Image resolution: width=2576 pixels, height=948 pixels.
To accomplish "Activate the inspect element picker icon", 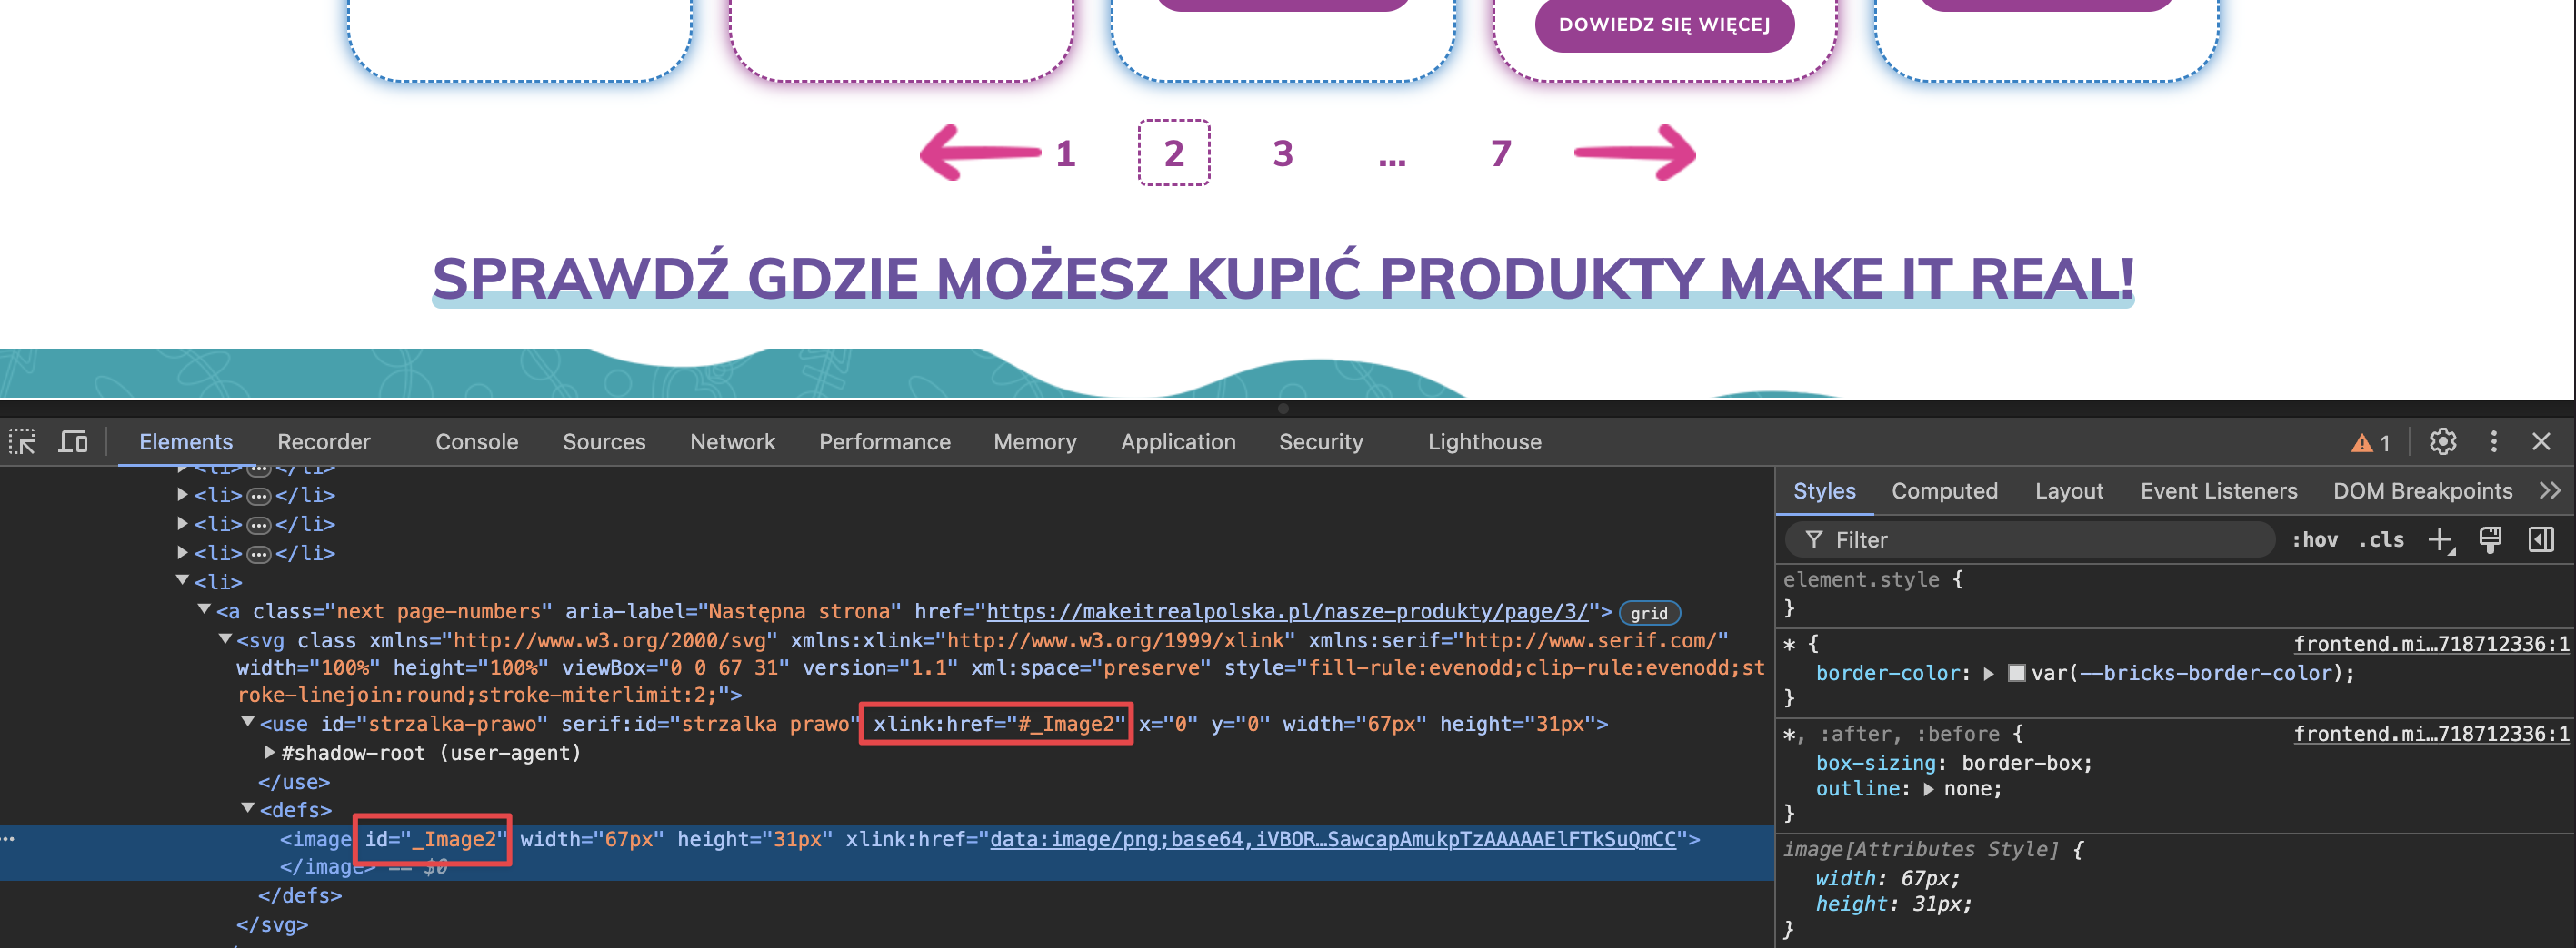I will pyautogui.click(x=22, y=441).
